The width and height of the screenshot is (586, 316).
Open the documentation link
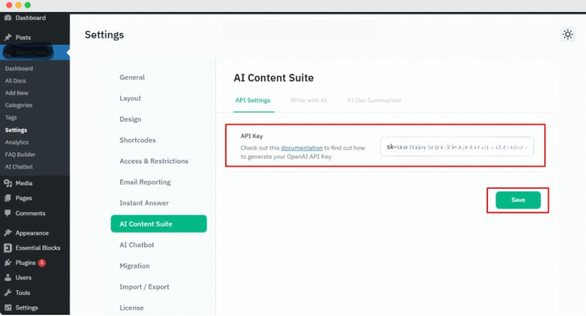pos(302,148)
